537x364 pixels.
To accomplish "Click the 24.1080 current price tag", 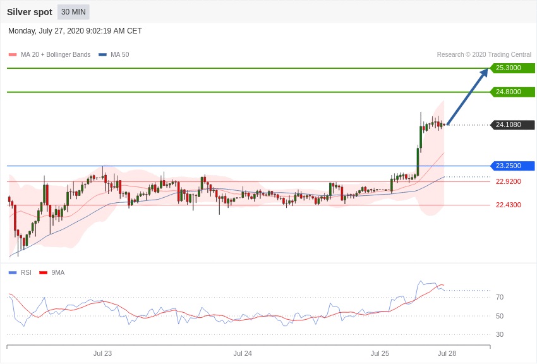I will [513, 124].
